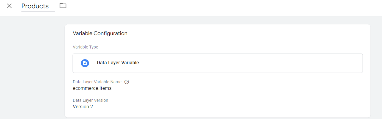Click the Data Layer Version label
Screen dimensions: 382x119
91,100
